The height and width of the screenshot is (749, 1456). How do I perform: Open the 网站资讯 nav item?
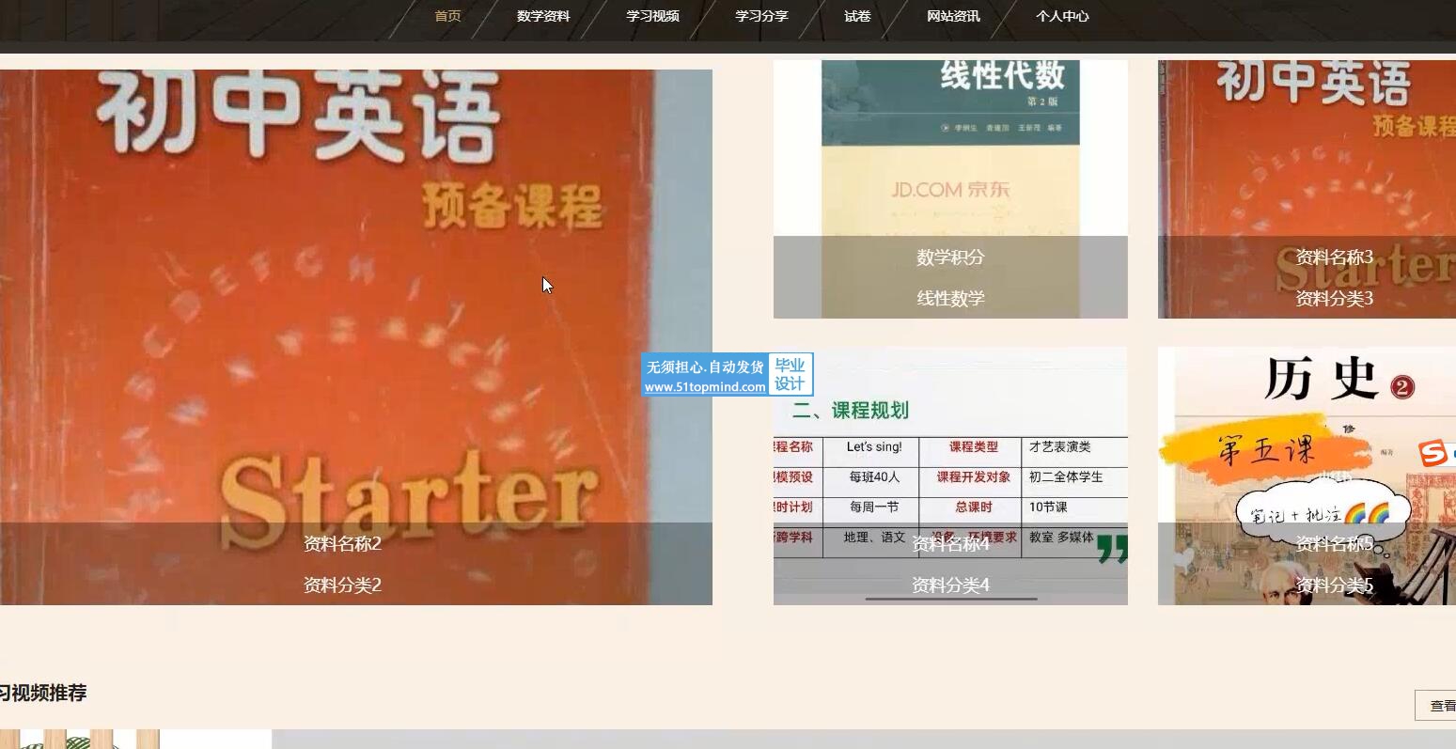(x=953, y=16)
